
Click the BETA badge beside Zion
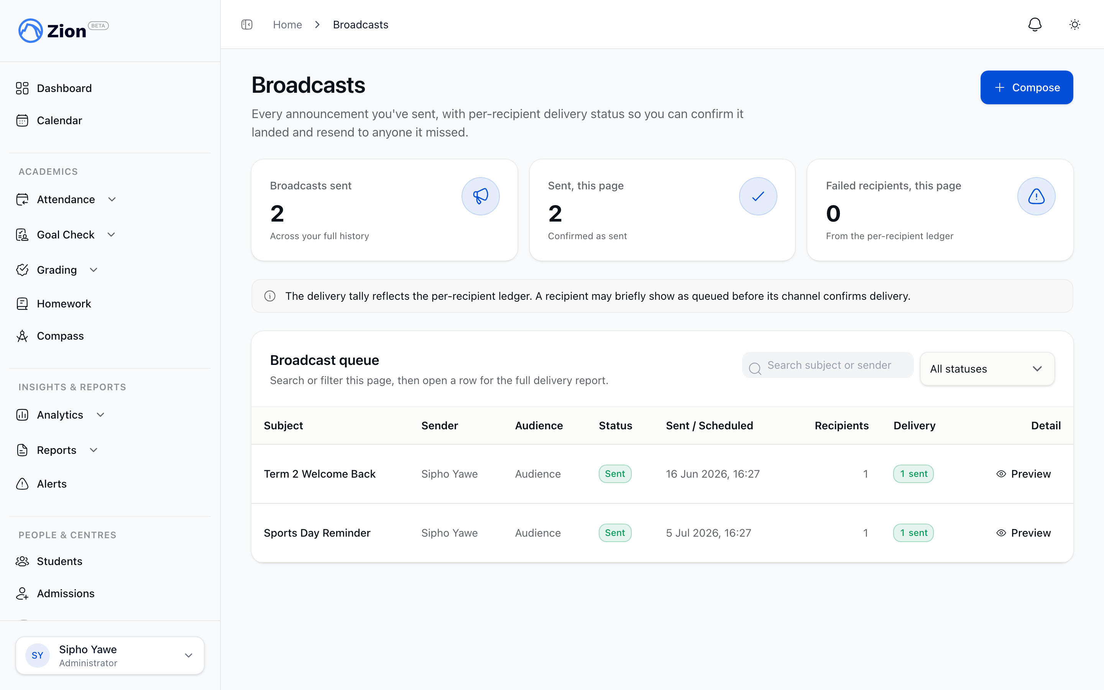(98, 26)
